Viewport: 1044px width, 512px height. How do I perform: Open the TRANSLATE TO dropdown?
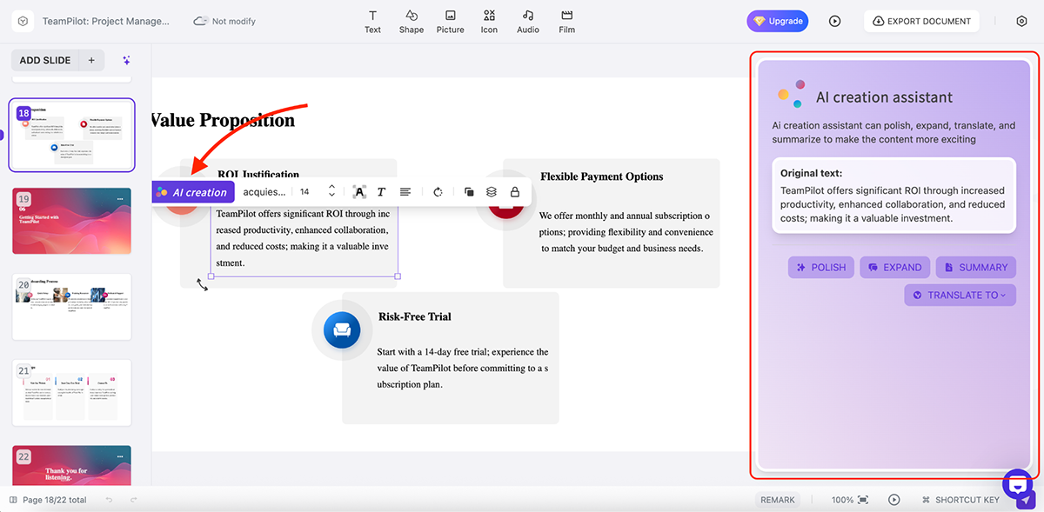tap(960, 295)
